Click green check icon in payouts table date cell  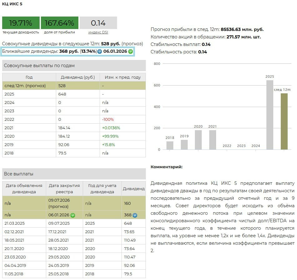tap(73, 215)
